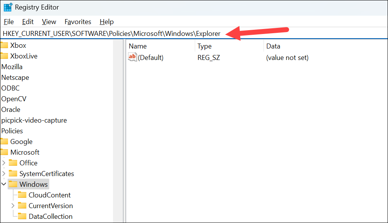This screenshot has width=388, height=223.
Task: Select the Windows key label
Action: click(33, 184)
